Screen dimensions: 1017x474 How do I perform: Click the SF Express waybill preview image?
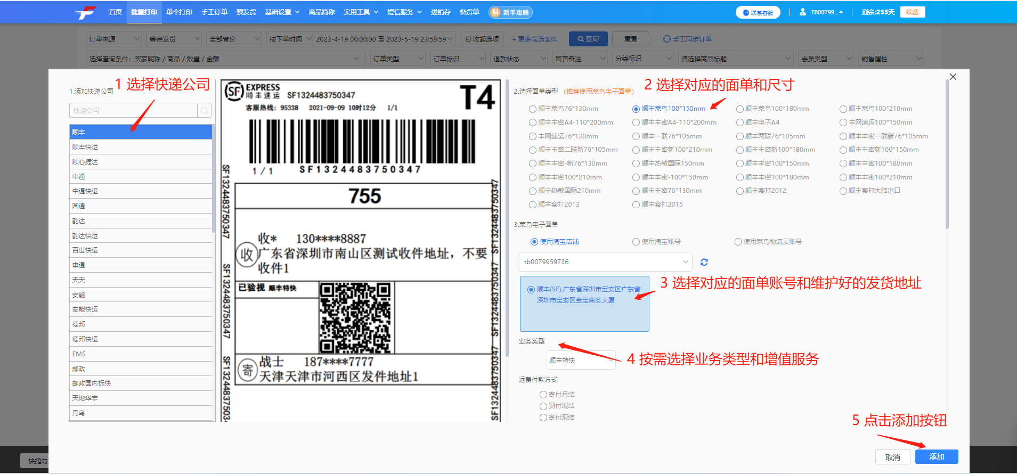(361, 251)
